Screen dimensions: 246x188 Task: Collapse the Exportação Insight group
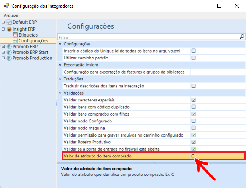[60, 65]
